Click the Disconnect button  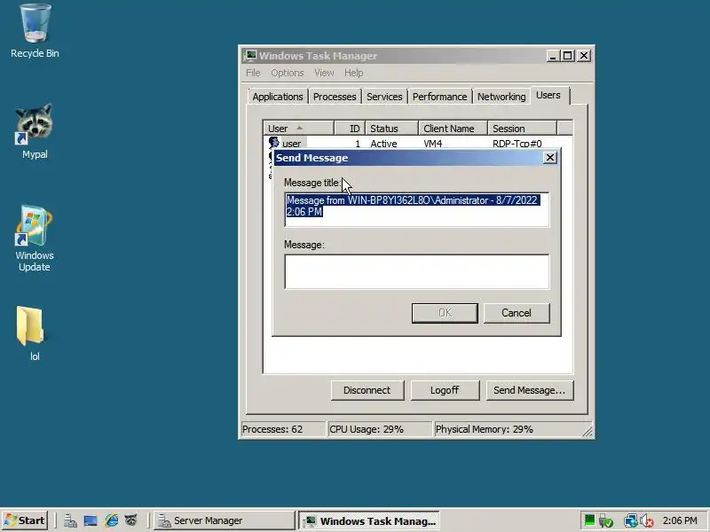[367, 390]
